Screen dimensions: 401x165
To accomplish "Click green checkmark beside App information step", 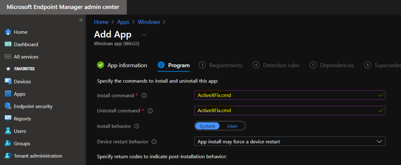I will pos(101,65).
